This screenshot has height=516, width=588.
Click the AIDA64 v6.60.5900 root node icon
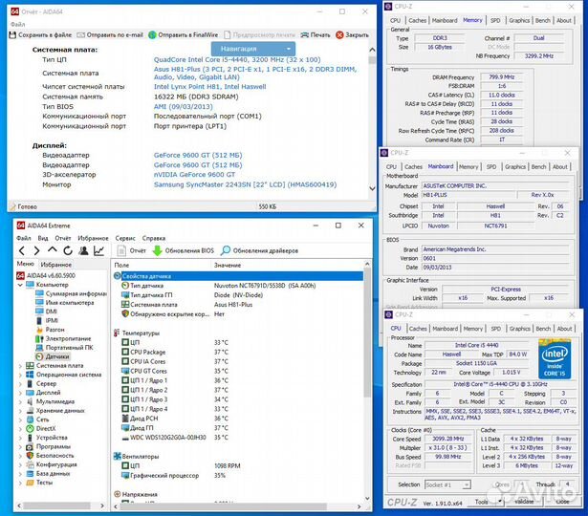tap(21, 275)
